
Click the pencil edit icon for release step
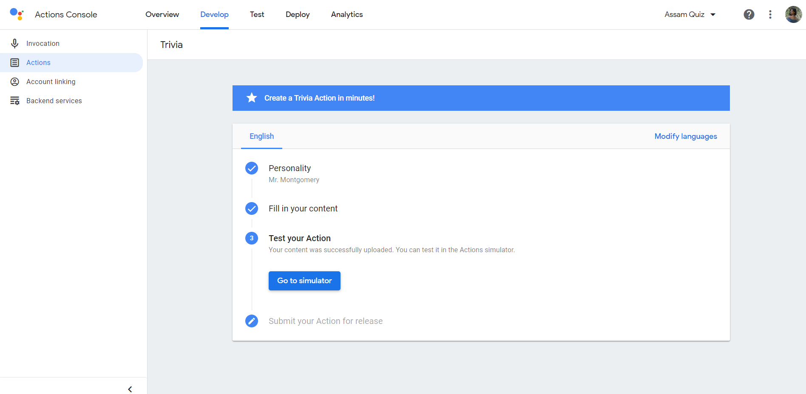[252, 321]
